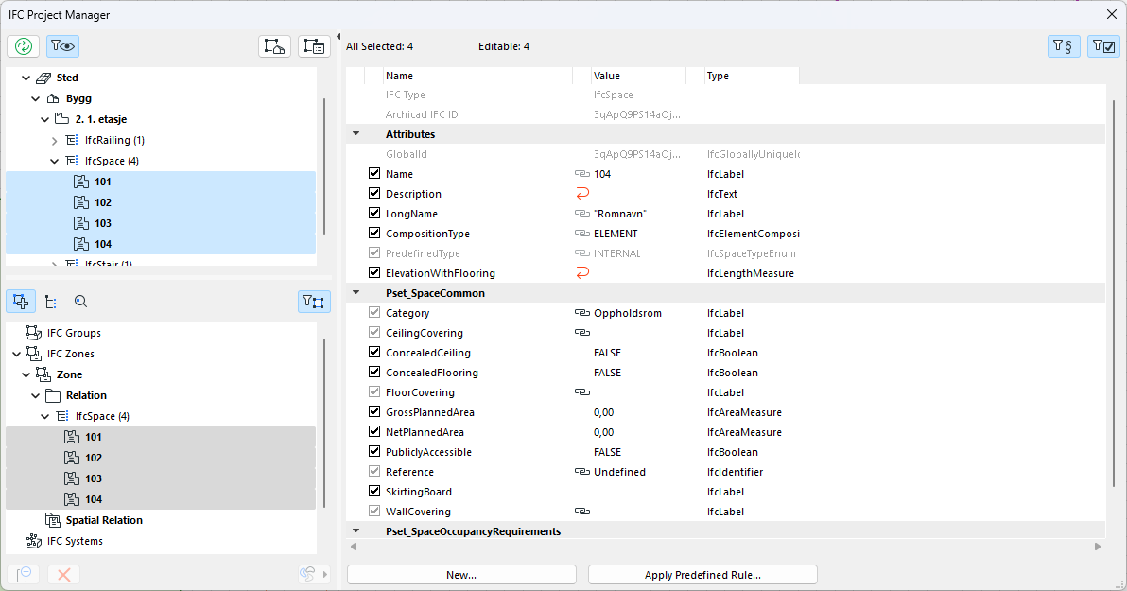
Task: Toggle the PubliclyAccessible checkbox
Action: point(374,452)
